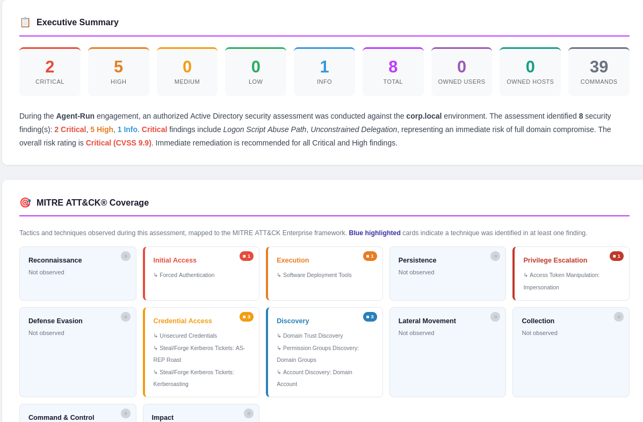Click the Collection tactic title

click(538, 321)
